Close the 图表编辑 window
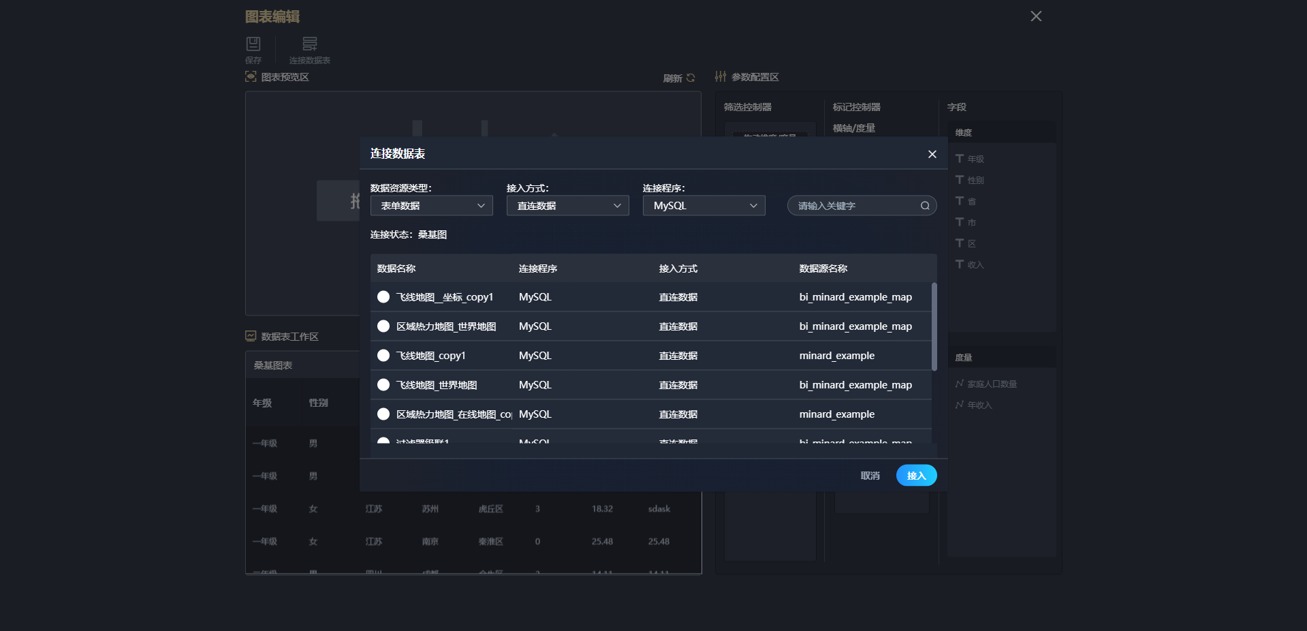1307x631 pixels. pos(1036,16)
